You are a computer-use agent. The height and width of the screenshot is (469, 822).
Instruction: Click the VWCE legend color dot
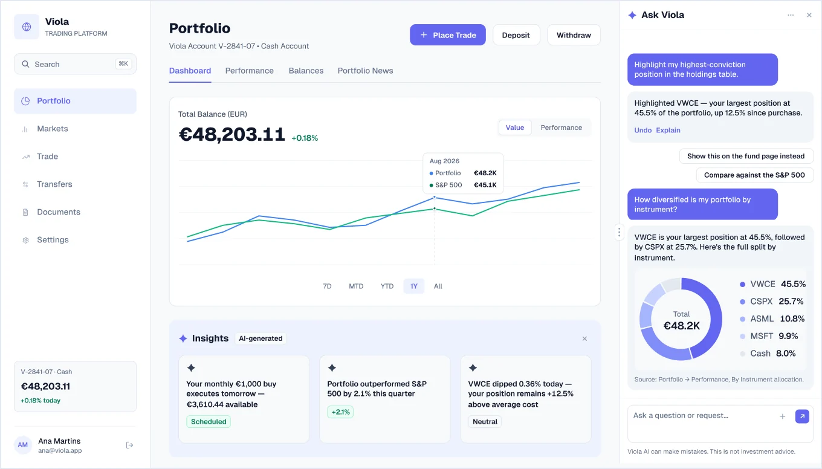click(743, 284)
